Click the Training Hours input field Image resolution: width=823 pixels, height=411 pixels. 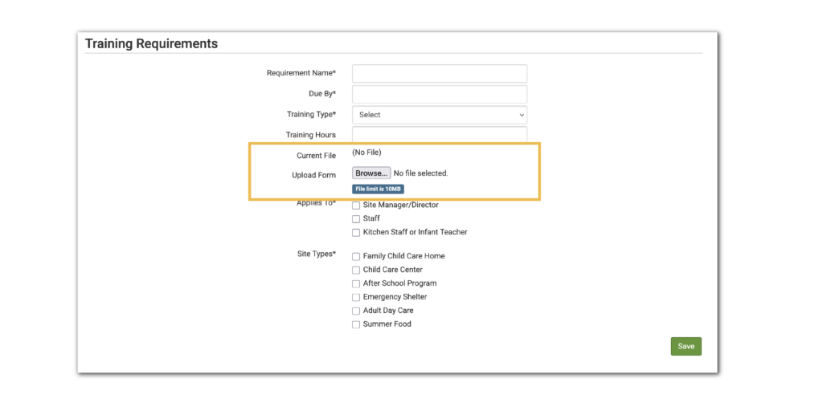coord(440,134)
